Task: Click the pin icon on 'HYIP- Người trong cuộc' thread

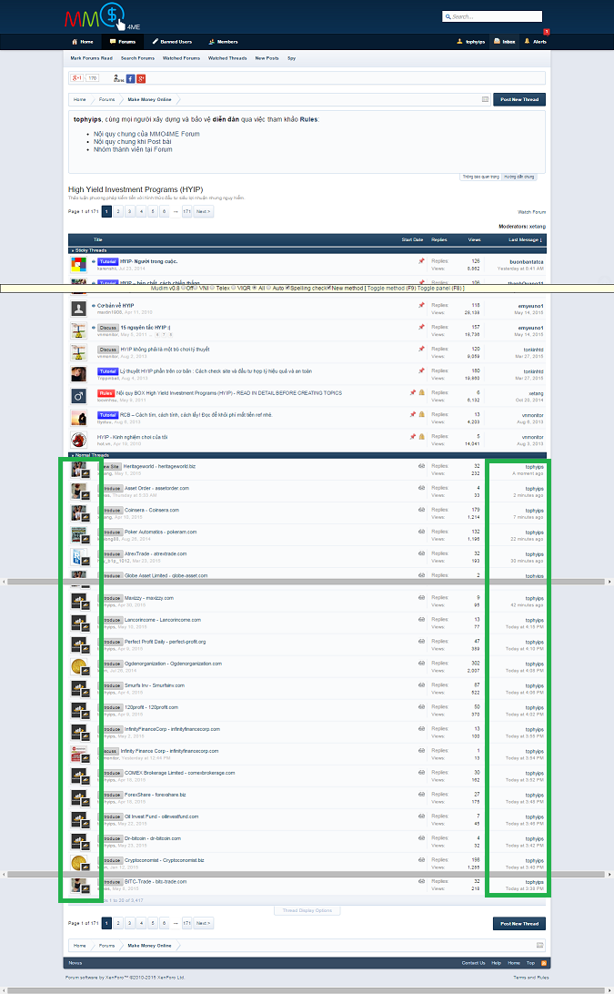Action: pos(421,260)
